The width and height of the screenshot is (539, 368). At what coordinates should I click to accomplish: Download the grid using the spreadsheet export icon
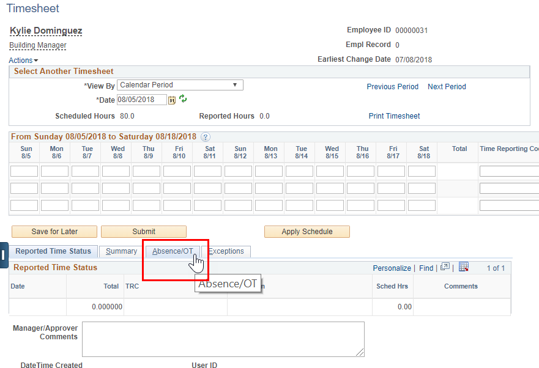[x=464, y=267]
